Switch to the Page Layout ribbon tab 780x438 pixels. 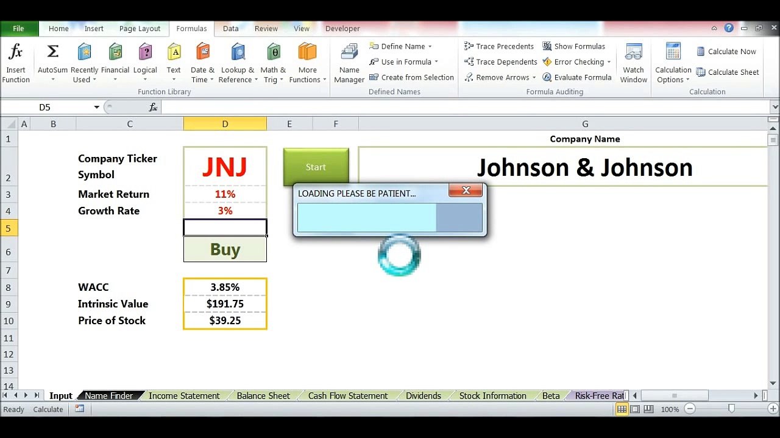click(140, 29)
